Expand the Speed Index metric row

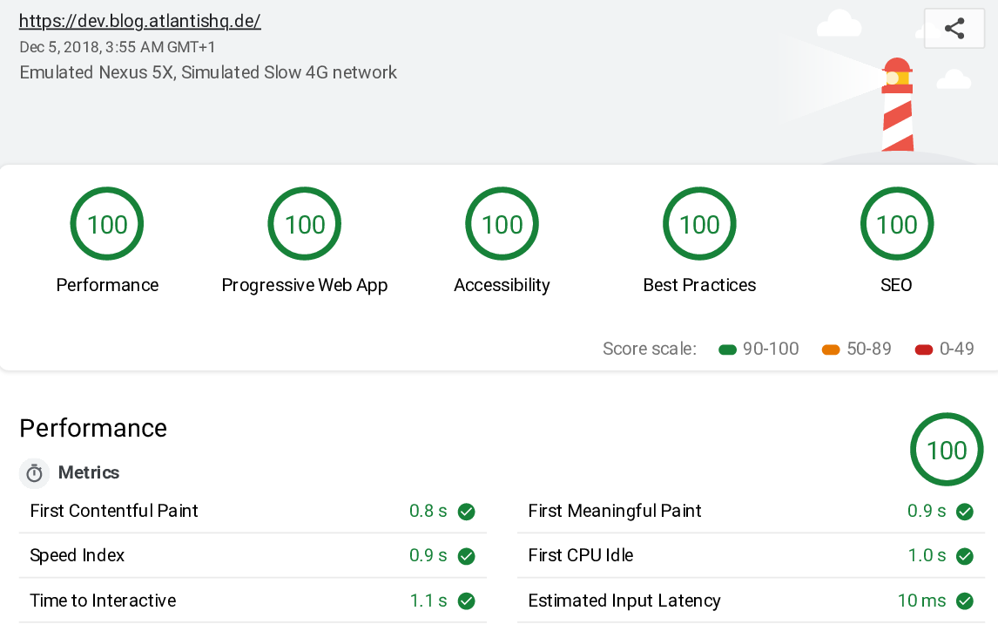[x=78, y=556]
